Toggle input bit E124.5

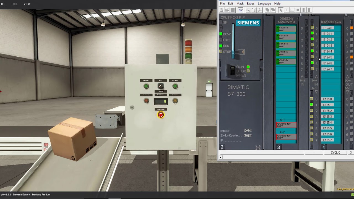click(312, 57)
